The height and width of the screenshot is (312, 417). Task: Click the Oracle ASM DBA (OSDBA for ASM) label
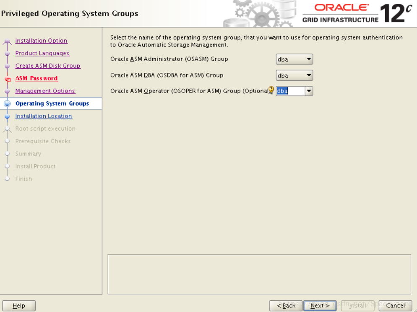point(167,75)
